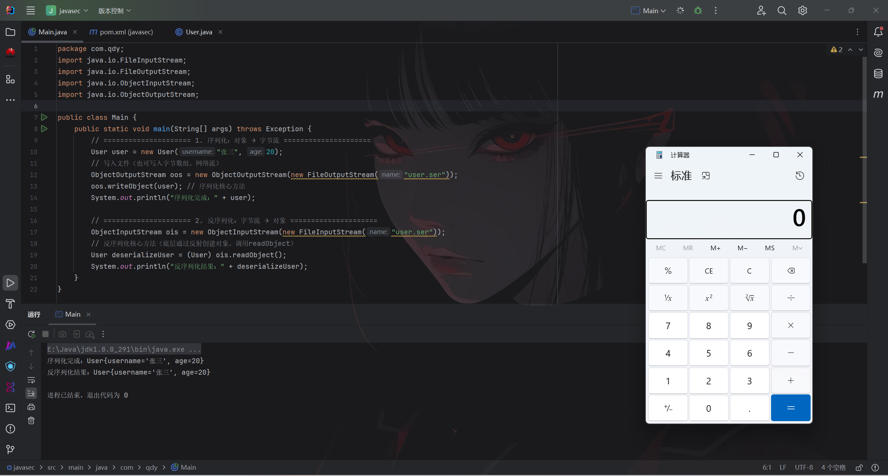Open the calculator history icon
Image resolution: width=888 pixels, height=476 pixels.
tap(800, 176)
